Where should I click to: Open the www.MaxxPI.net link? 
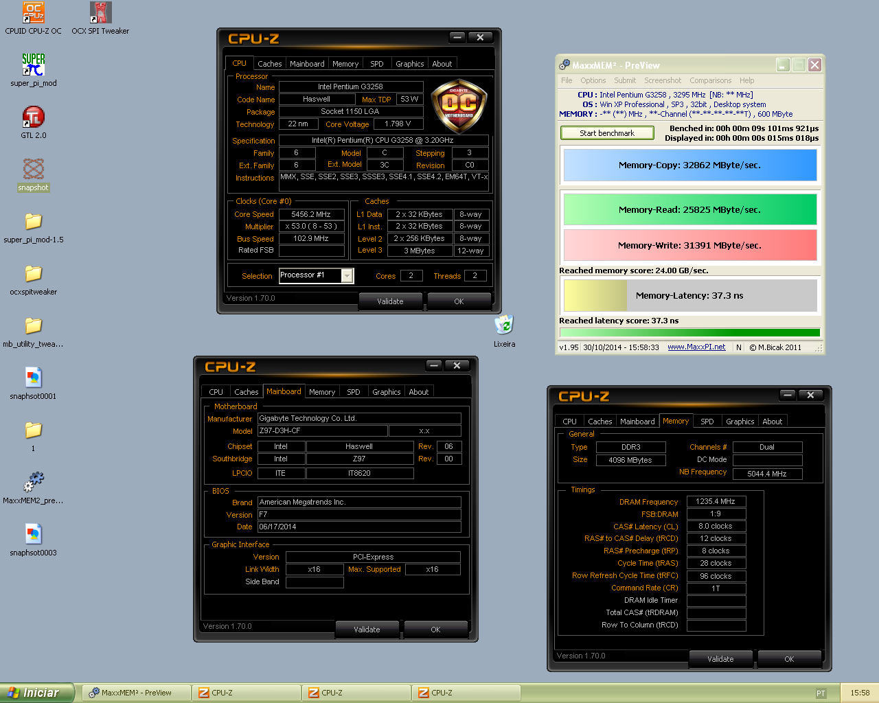(x=696, y=347)
